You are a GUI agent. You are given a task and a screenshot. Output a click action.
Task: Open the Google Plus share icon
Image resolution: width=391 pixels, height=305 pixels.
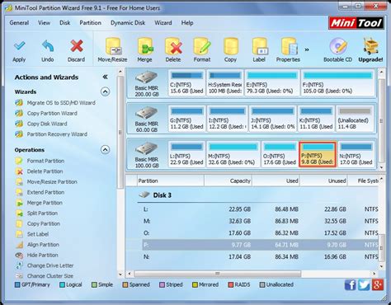coord(378,285)
